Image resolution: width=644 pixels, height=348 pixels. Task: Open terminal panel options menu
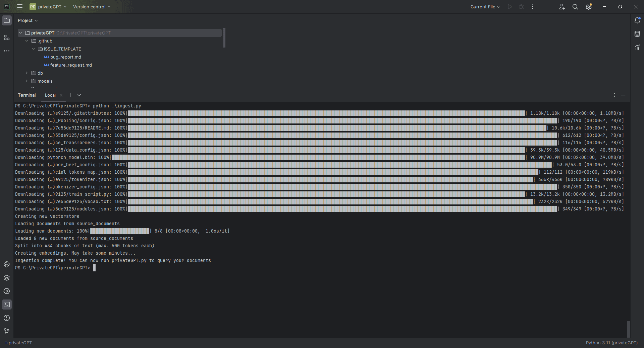pos(614,95)
